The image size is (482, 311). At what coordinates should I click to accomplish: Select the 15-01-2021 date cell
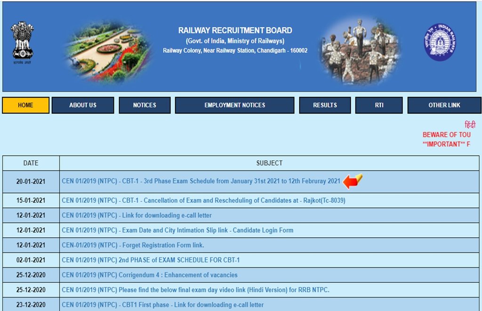[x=31, y=200]
